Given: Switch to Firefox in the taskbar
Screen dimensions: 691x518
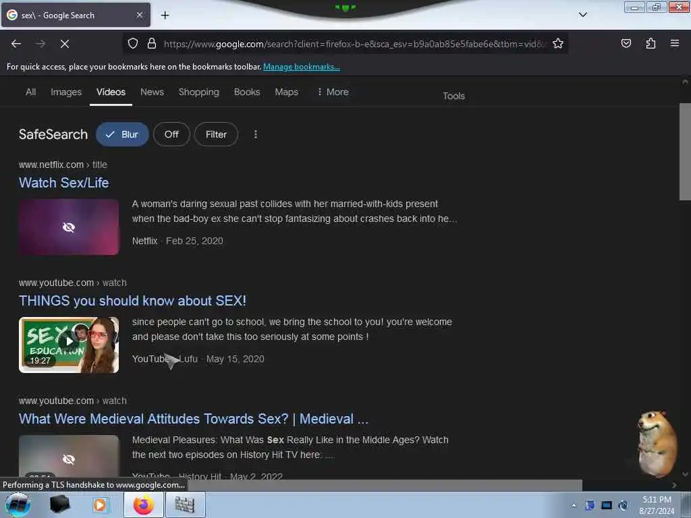Looking at the screenshot, I should click(144, 505).
